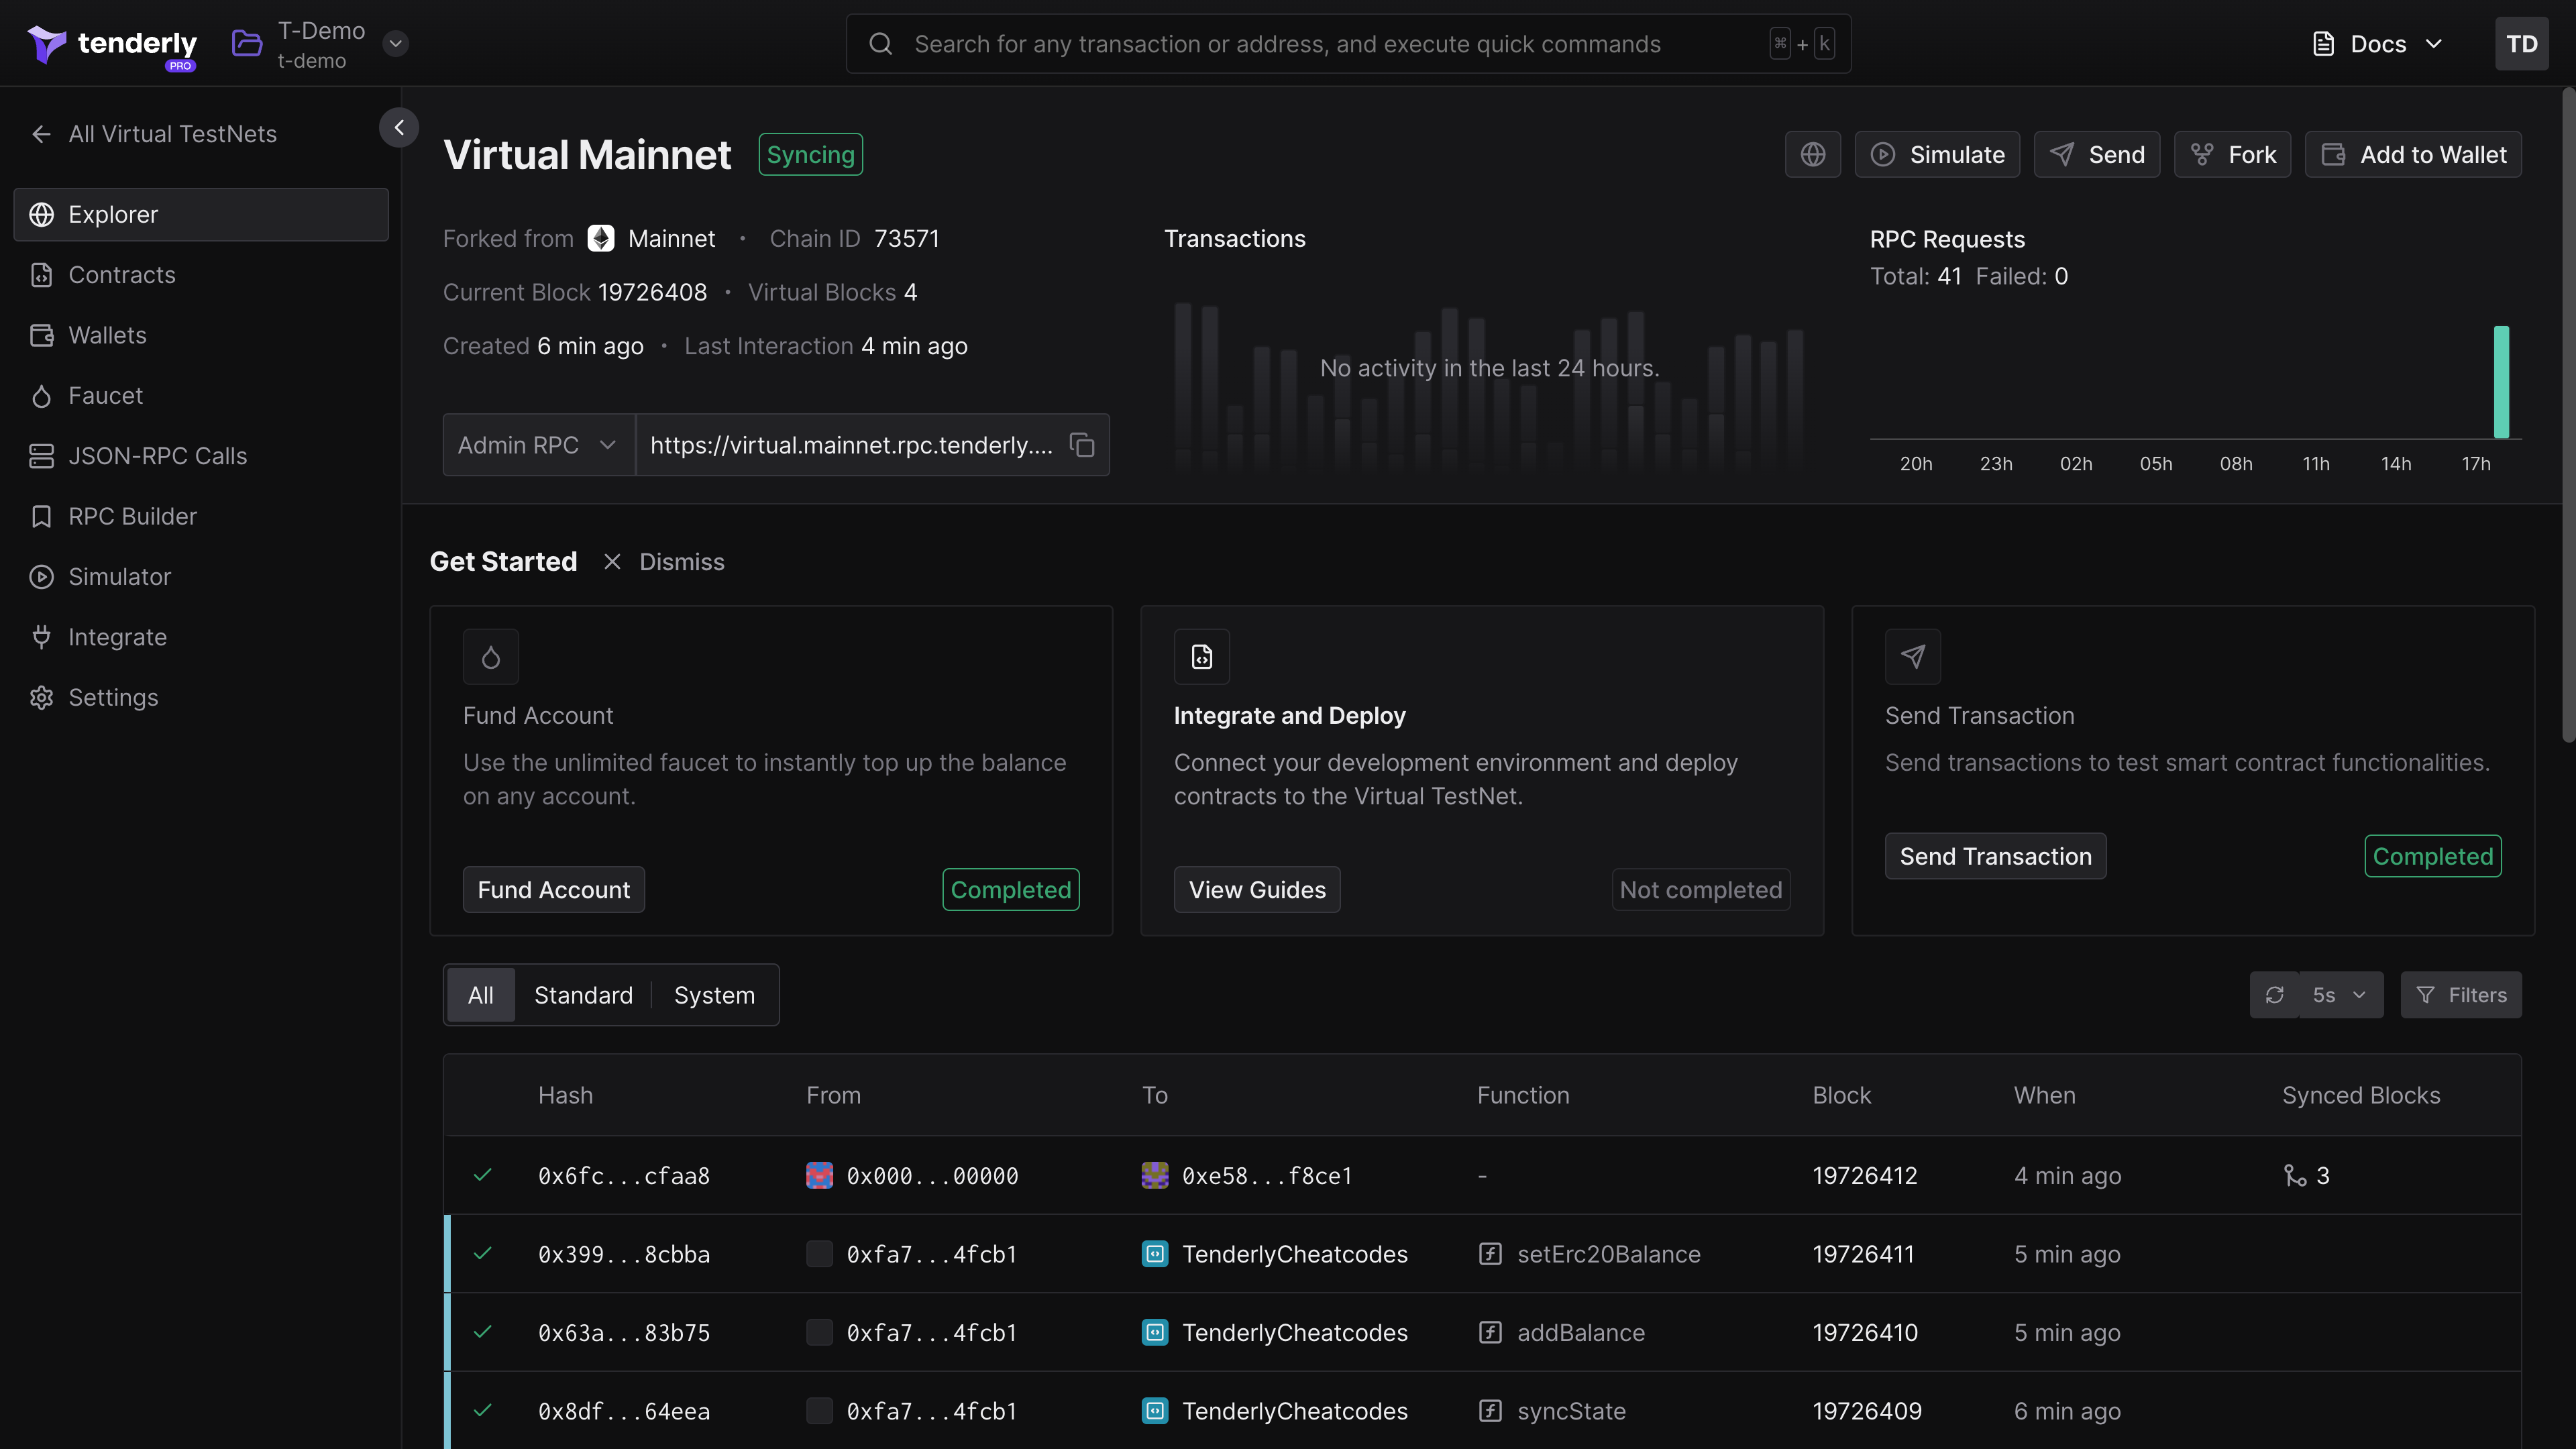Launch the Simulator from the sidebar
The height and width of the screenshot is (1449, 2576).
coord(119,576)
